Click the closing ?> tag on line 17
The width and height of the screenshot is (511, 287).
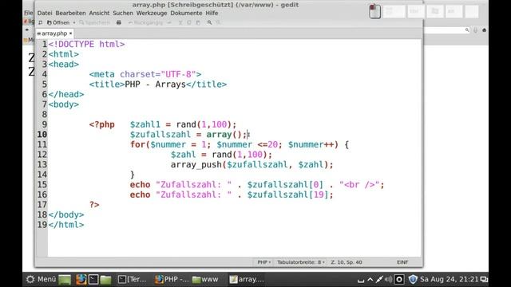[94, 205]
